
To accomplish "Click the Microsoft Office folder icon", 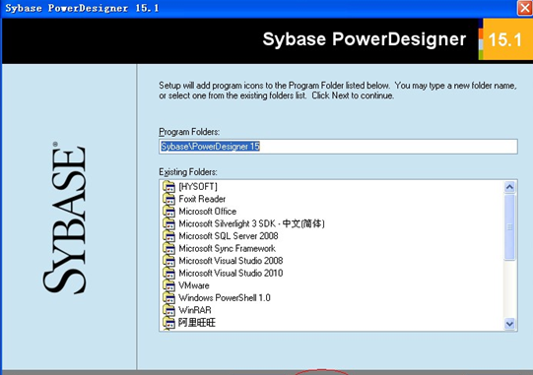I will (168, 212).
